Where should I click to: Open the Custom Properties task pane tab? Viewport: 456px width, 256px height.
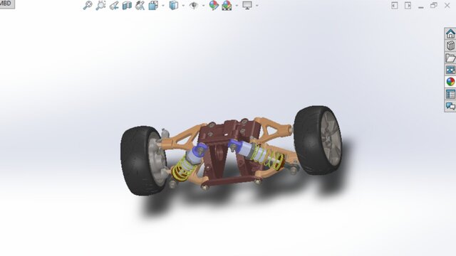click(x=450, y=94)
